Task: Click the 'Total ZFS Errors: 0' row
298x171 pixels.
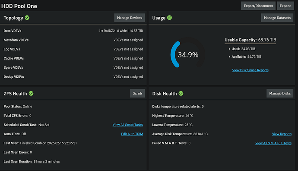Action: pos(17,116)
